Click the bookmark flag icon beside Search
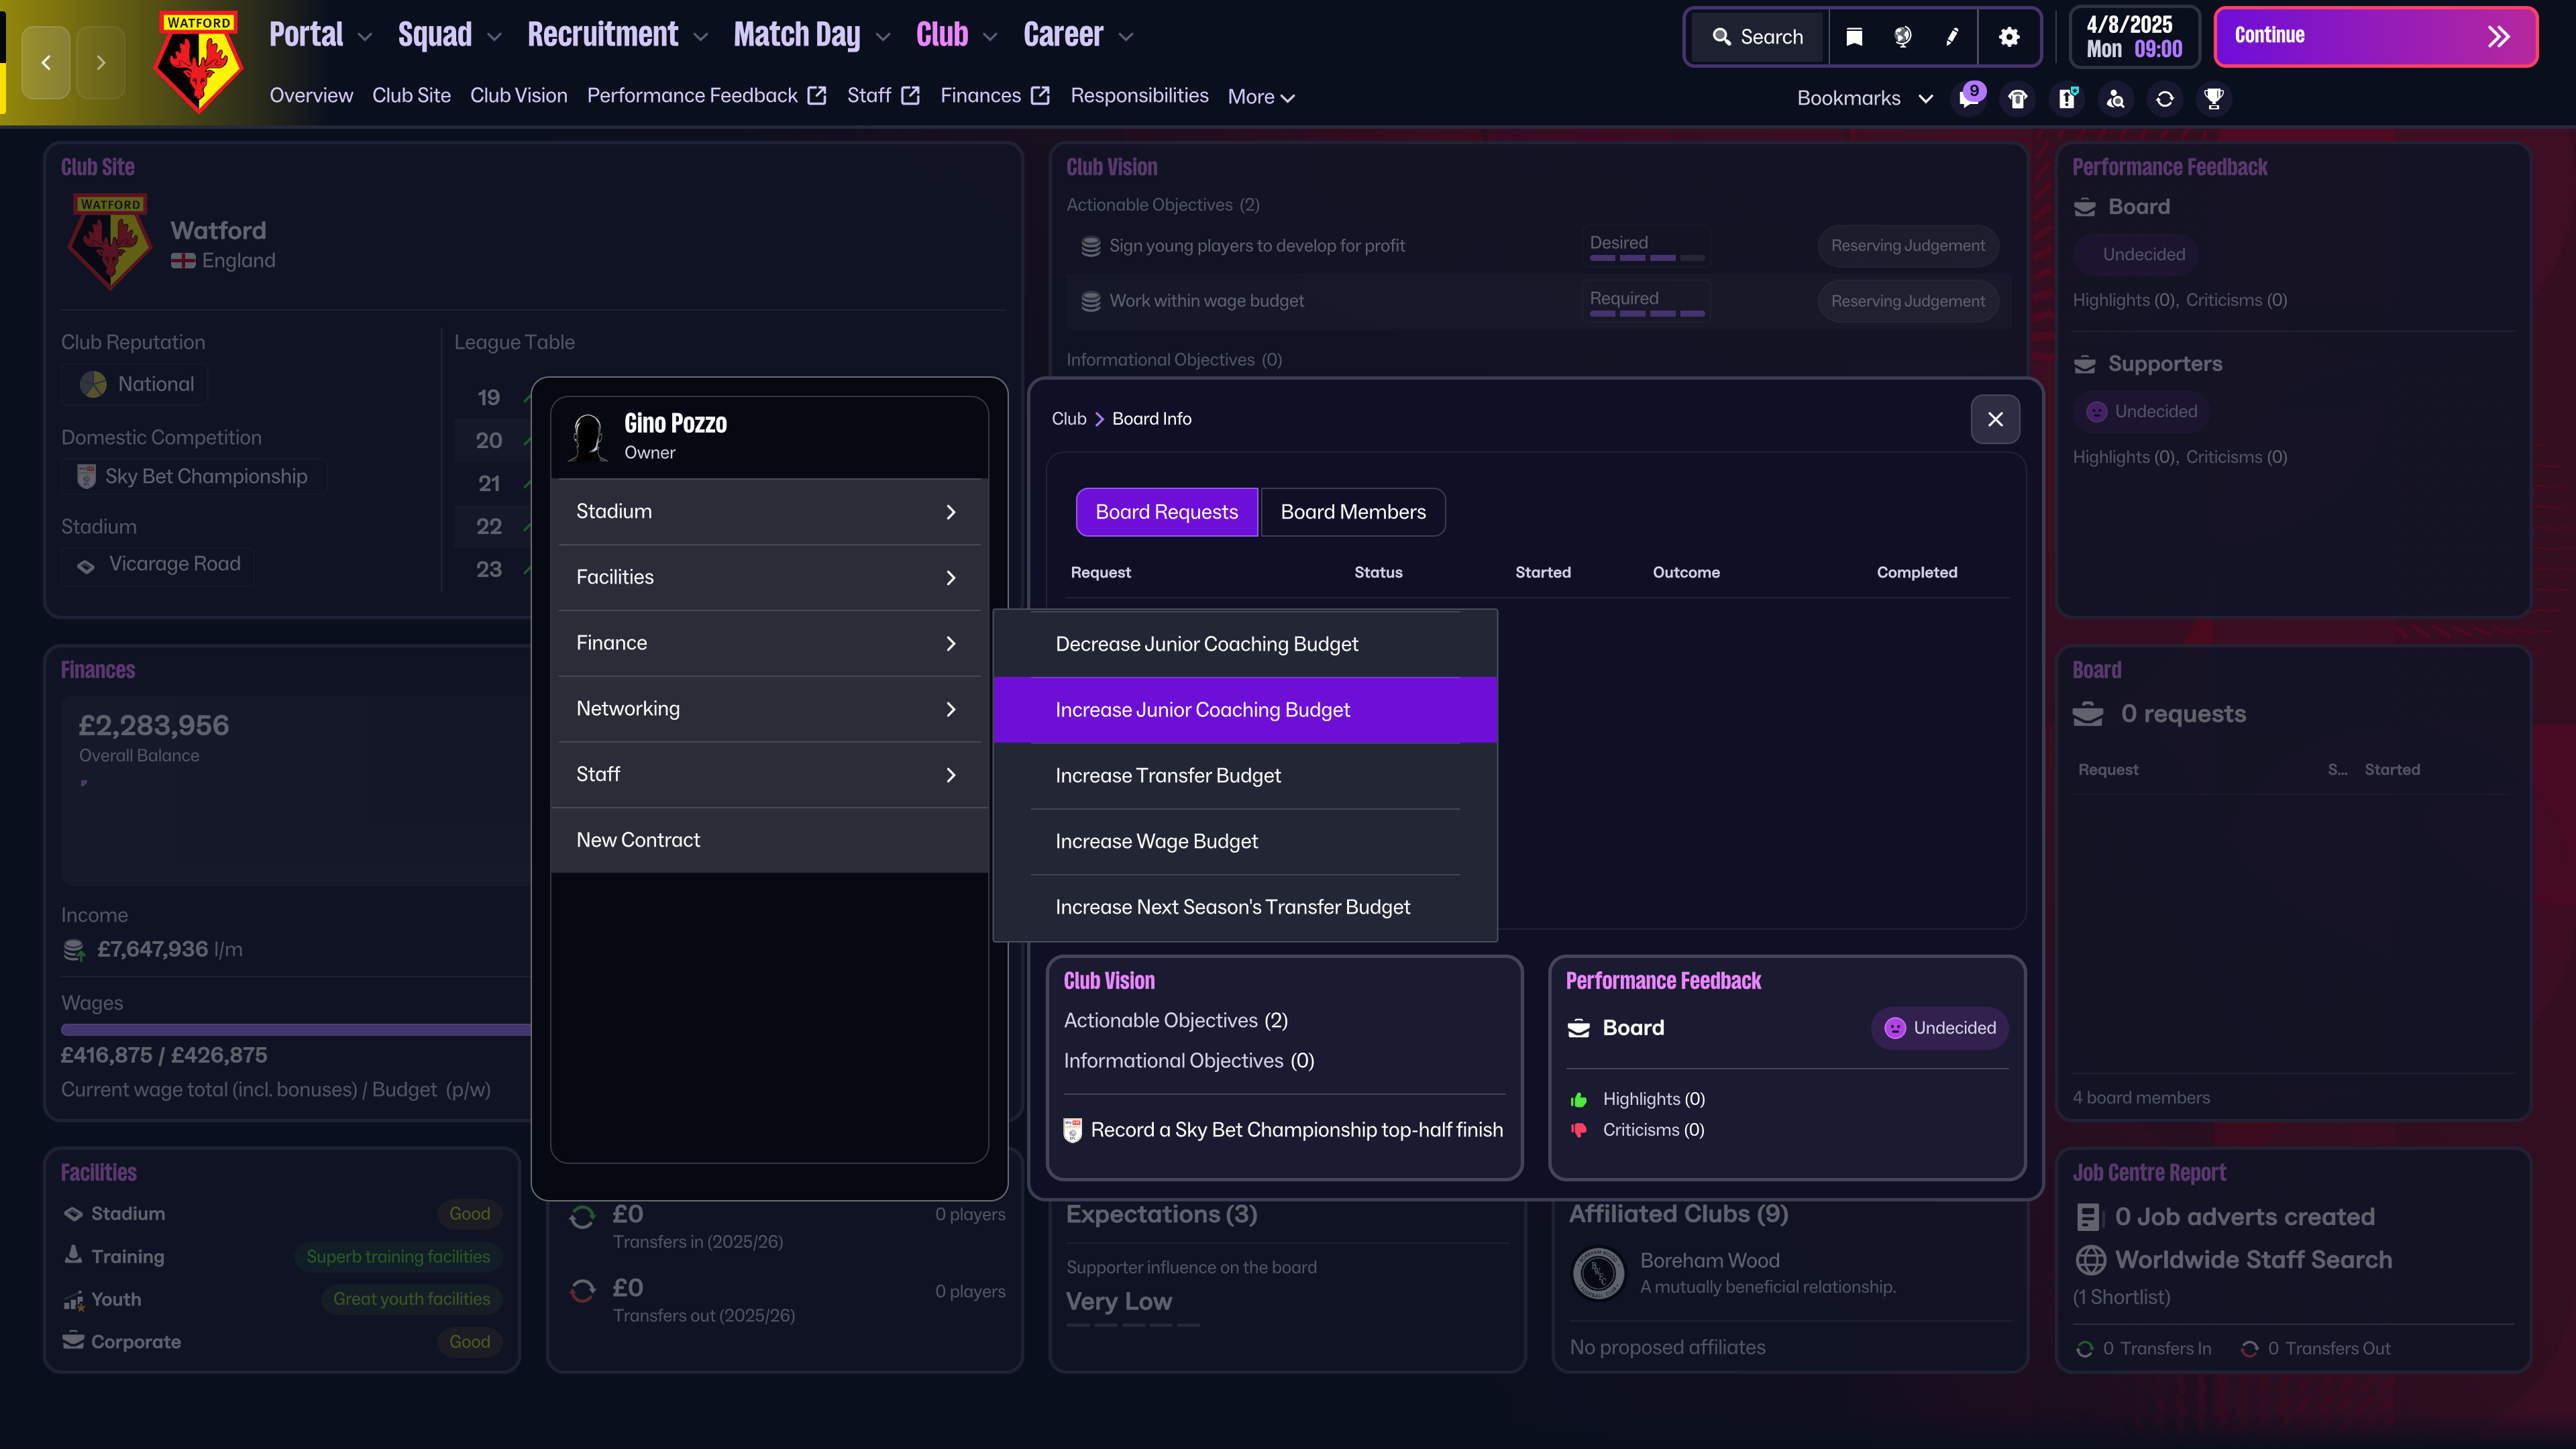Image resolution: width=2576 pixels, height=1449 pixels. click(x=1854, y=37)
